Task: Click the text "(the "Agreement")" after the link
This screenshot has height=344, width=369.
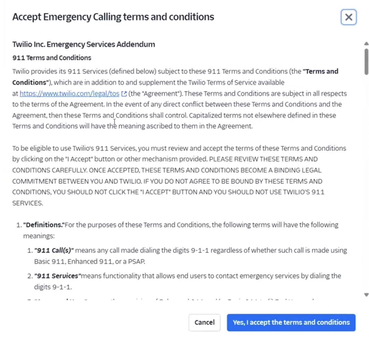Action: tap(155, 93)
